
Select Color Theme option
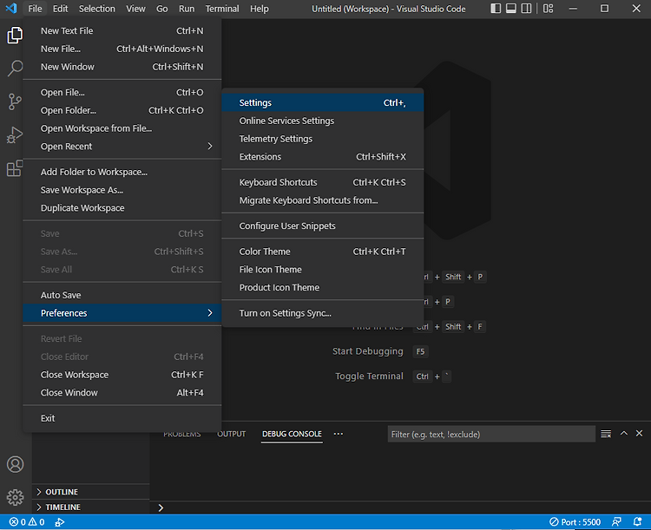[x=323, y=252]
